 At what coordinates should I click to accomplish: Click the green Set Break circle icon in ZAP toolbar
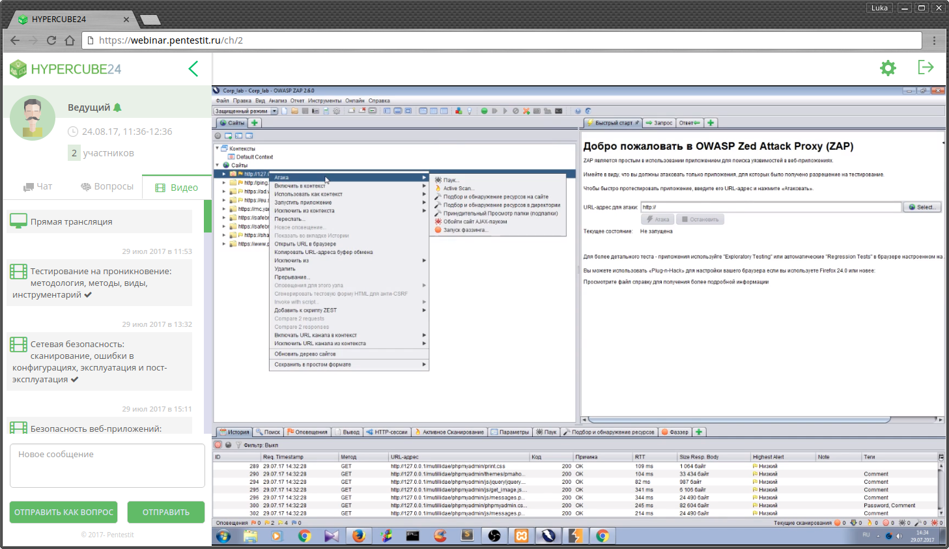484,111
